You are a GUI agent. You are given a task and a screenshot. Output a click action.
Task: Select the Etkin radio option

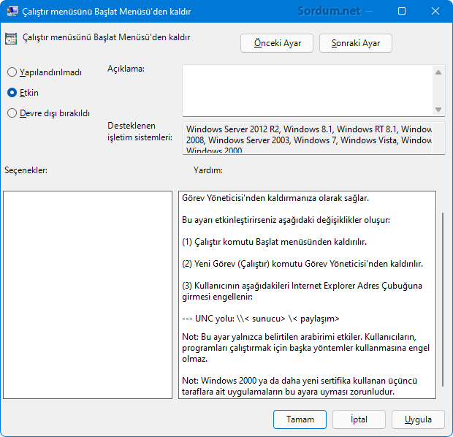pyautogui.click(x=23, y=93)
